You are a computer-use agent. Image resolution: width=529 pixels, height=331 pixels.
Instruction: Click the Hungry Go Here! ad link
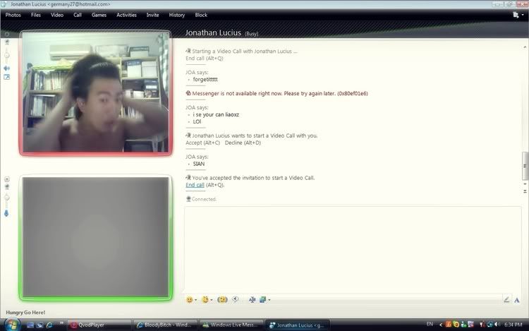[x=25, y=311]
